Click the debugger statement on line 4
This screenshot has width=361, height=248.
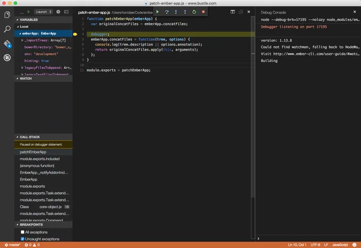coord(100,34)
